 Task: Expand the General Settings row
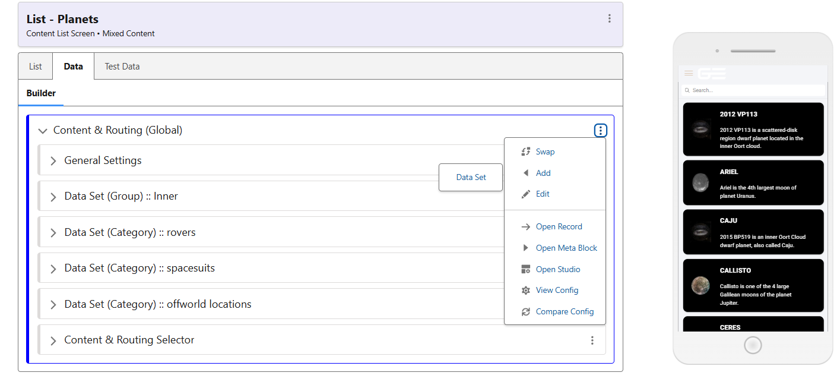coord(53,161)
